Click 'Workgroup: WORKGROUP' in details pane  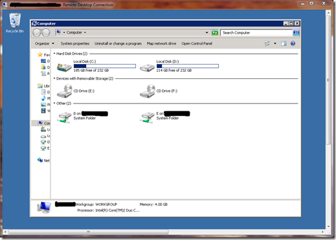click(96, 204)
